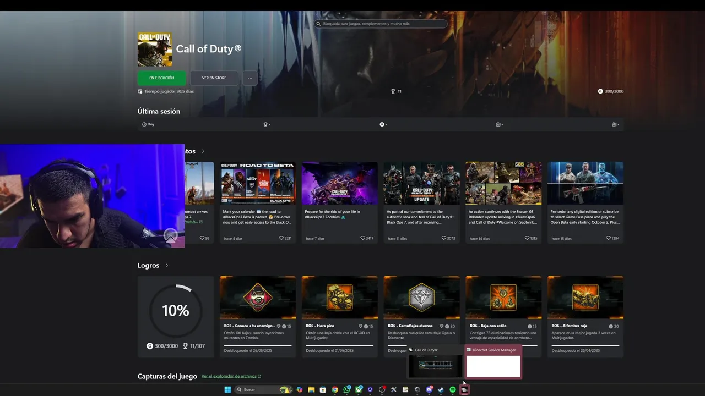Image resolution: width=705 pixels, height=396 pixels.
Task: Click the game search box at top
Action: 381,24
